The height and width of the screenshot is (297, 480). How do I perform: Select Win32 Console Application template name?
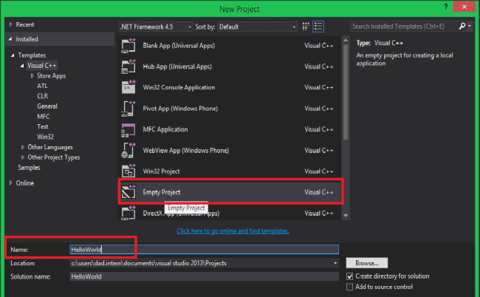tap(179, 87)
